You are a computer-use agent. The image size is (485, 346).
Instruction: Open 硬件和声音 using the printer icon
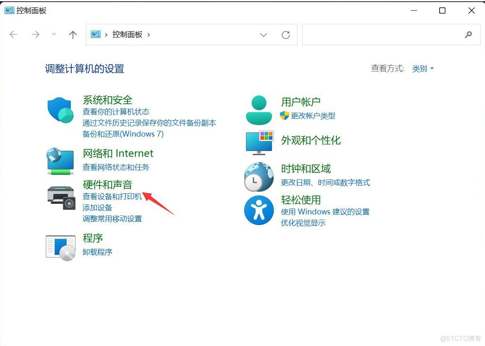[x=60, y=198]
